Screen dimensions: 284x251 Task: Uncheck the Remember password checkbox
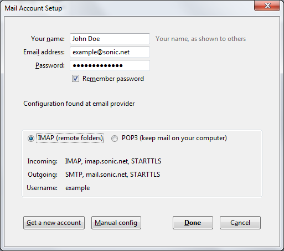pyautogui.click(x=75, y=79)
